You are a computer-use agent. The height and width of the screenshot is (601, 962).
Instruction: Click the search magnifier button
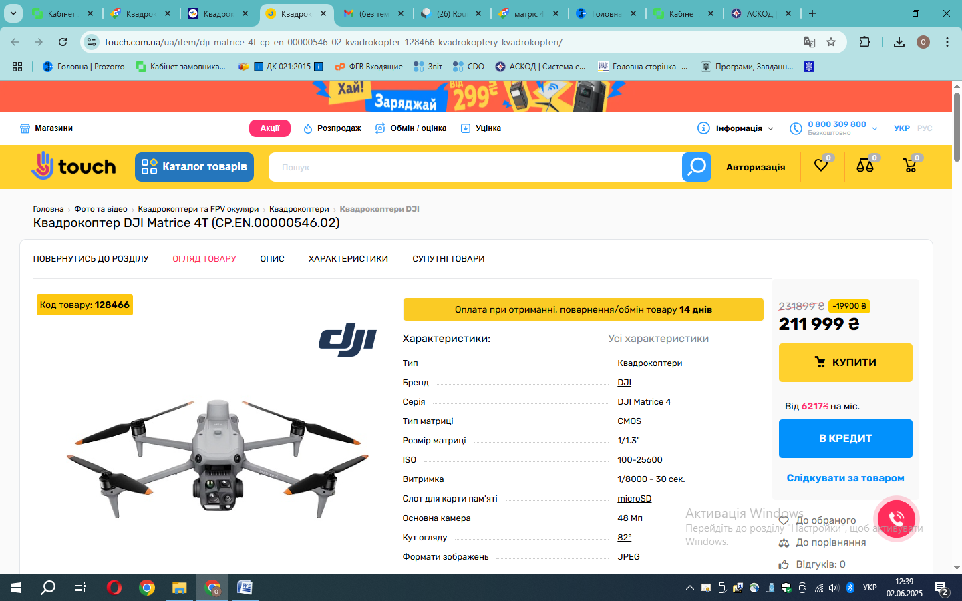(x=697, y=167)
